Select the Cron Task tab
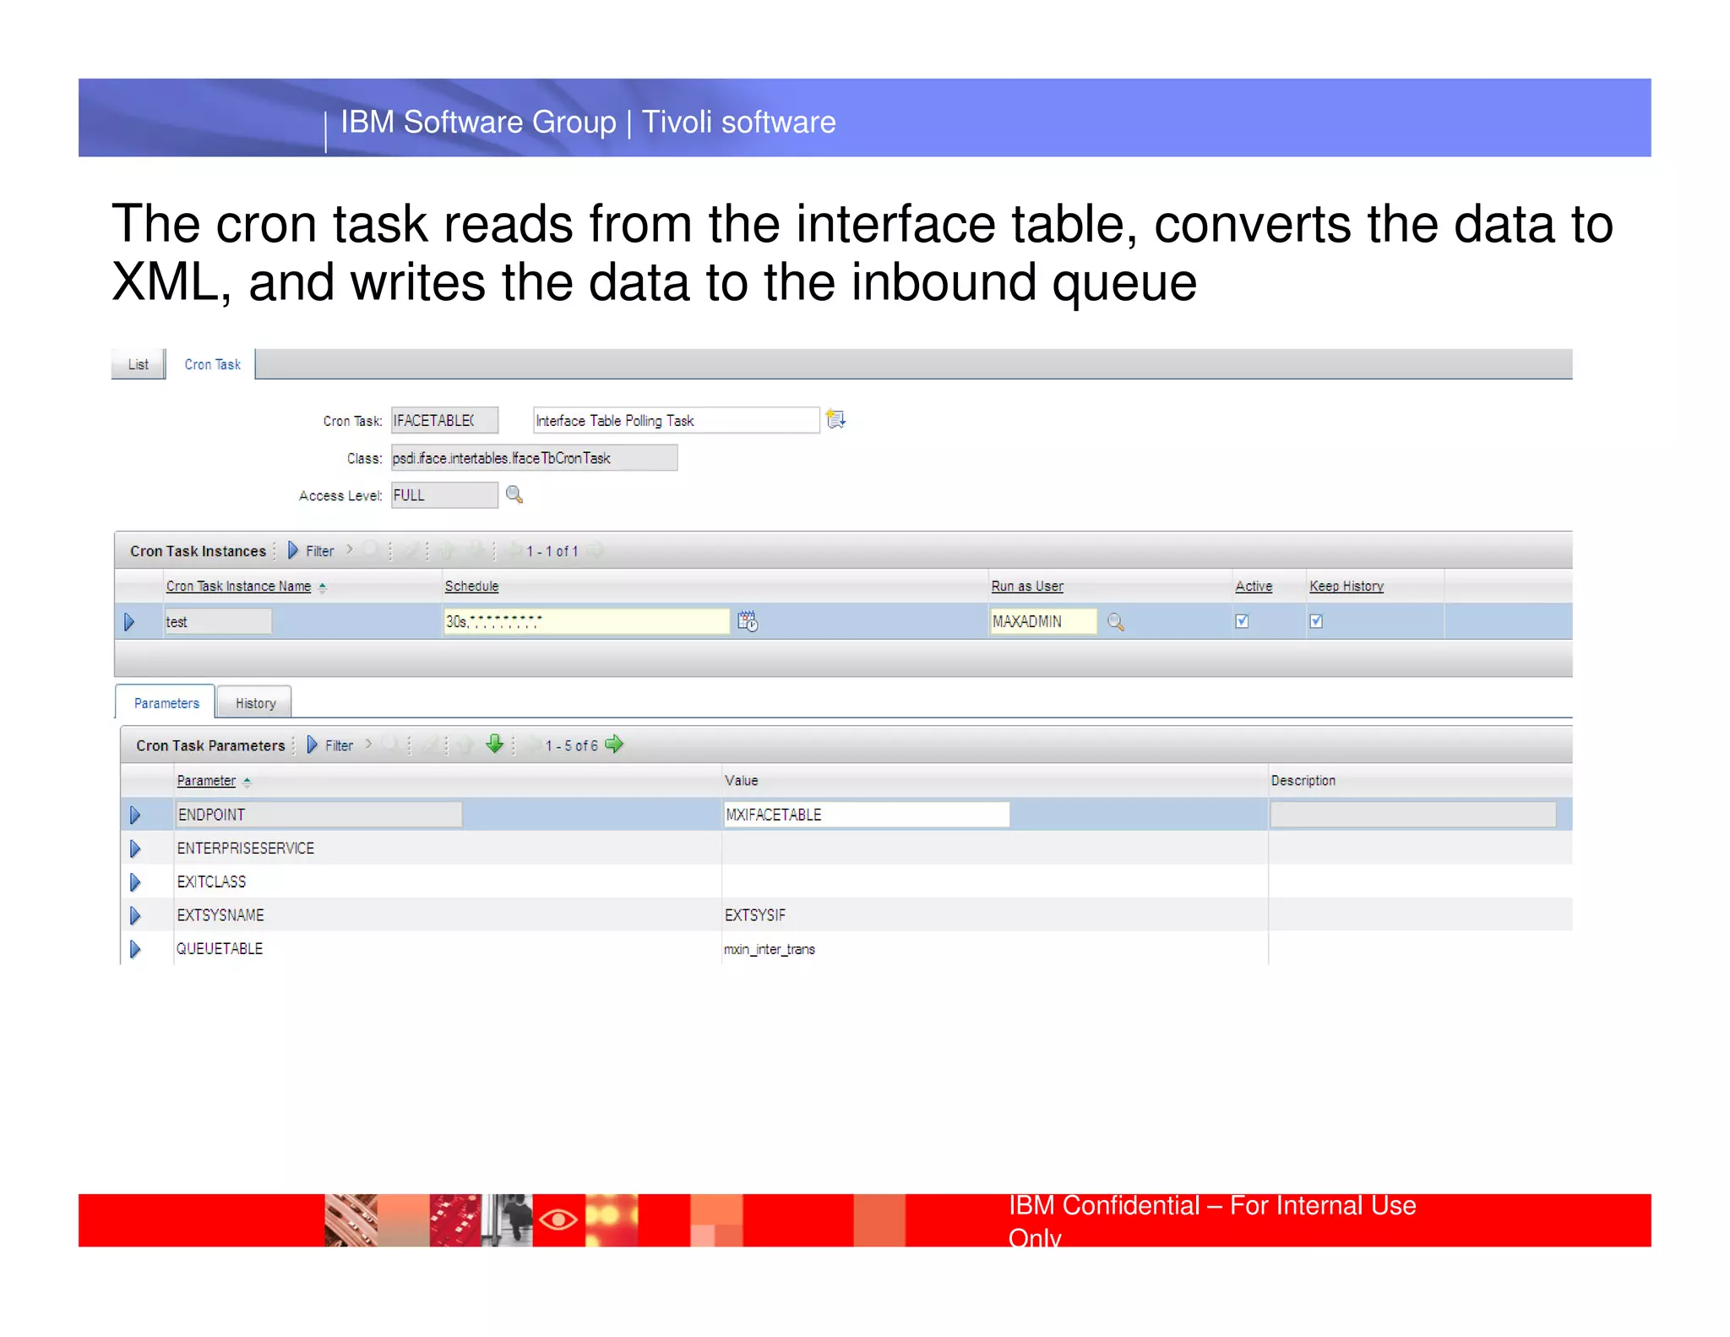 point(212,364)
